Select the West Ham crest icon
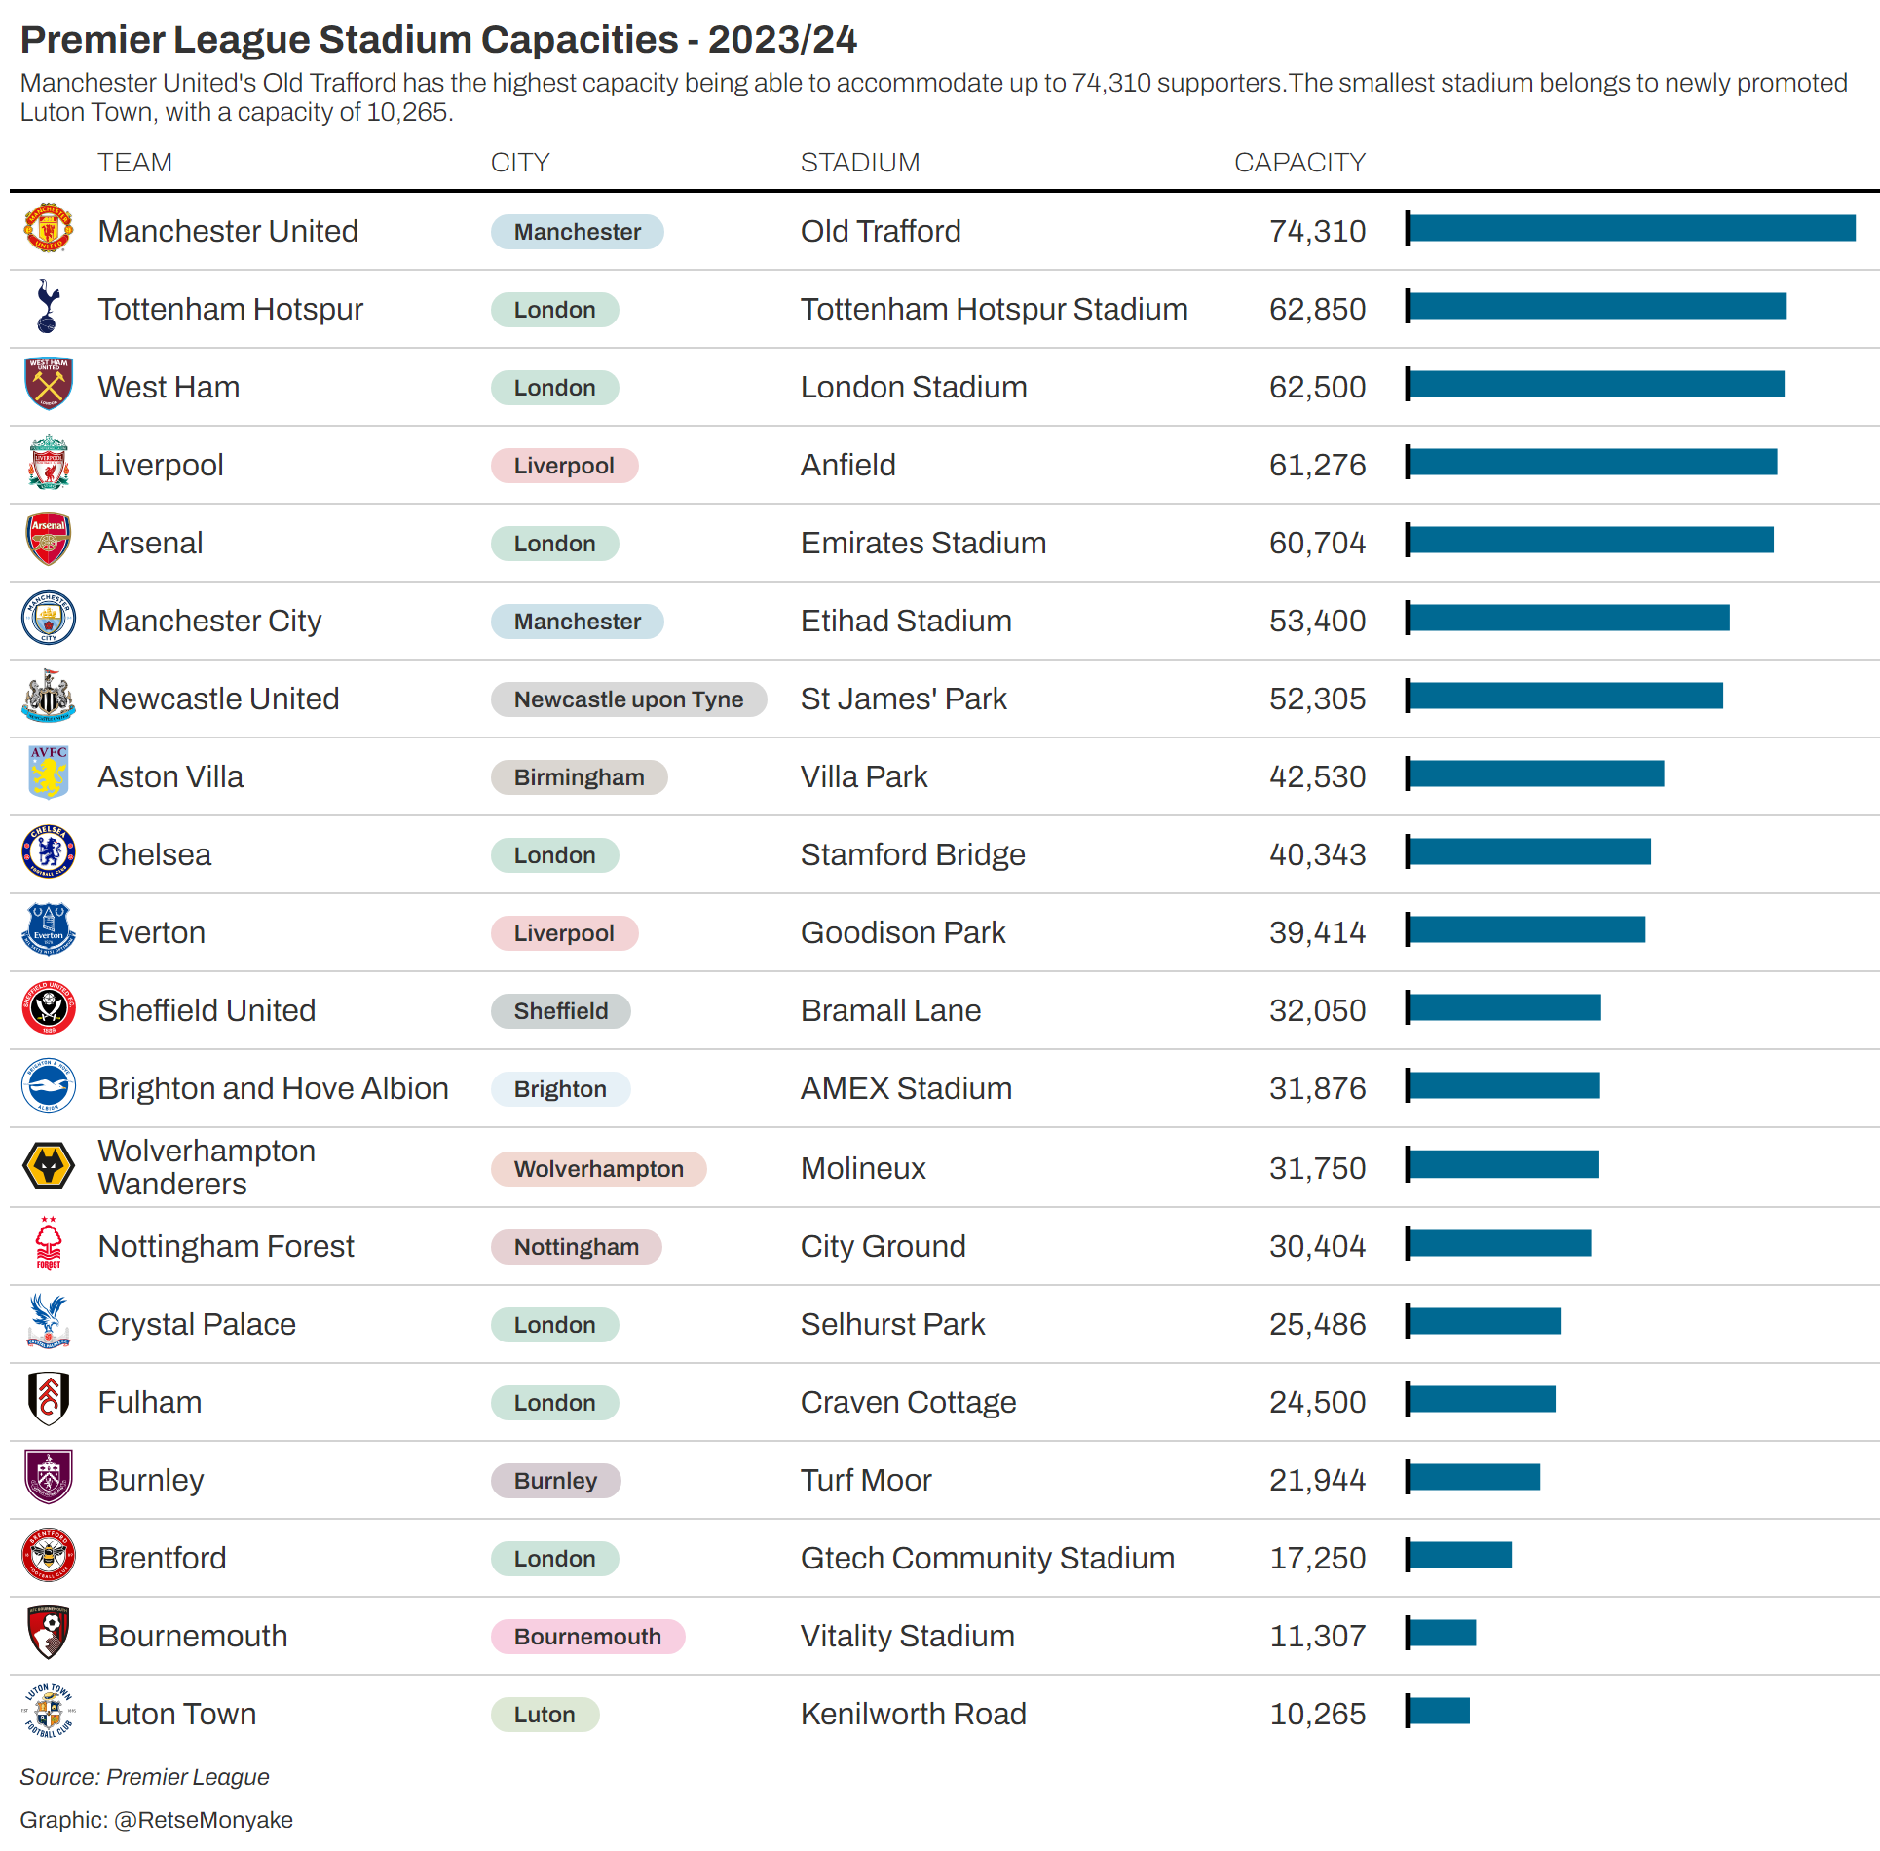 pyautogui.click(x=48, y=386)
